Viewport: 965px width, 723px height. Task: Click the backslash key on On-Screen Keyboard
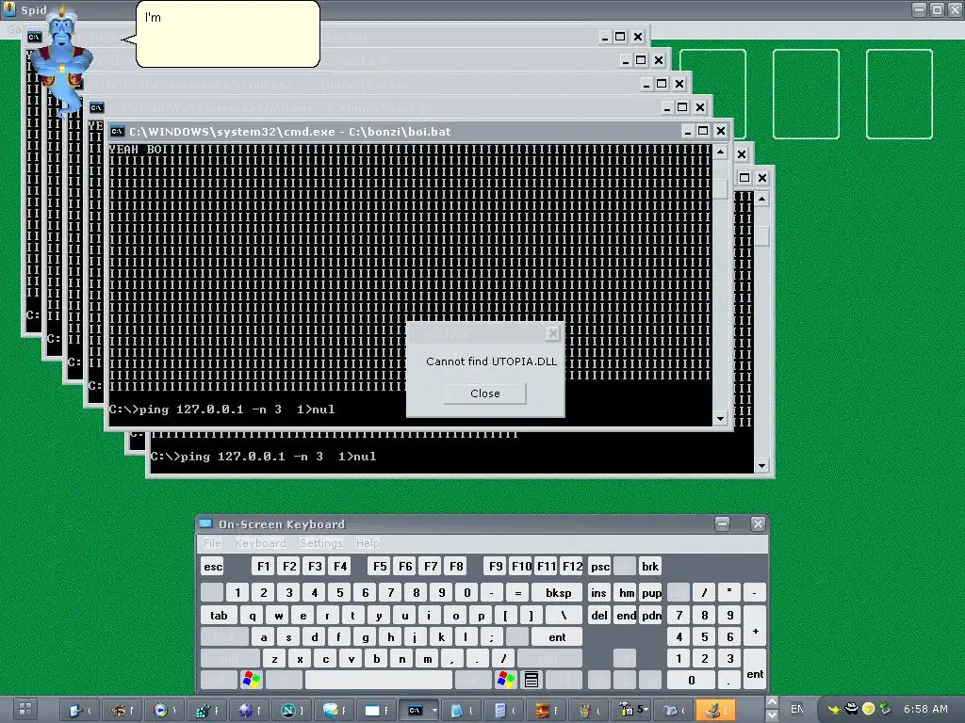click(x=564, y=616)
